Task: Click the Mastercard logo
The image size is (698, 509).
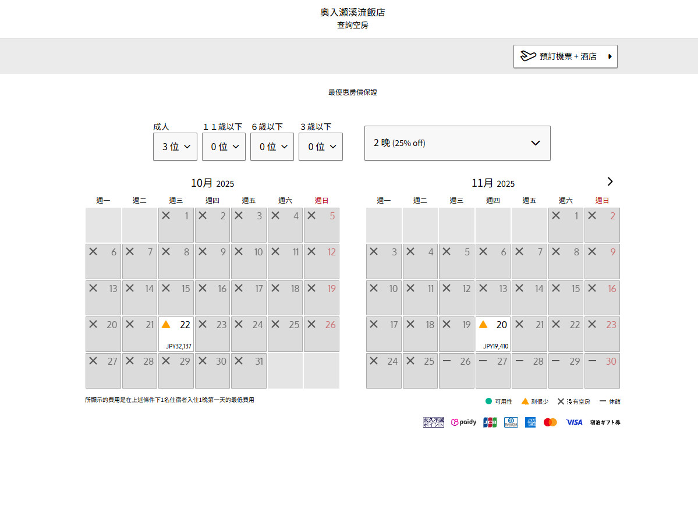Action: coord(550,422)
